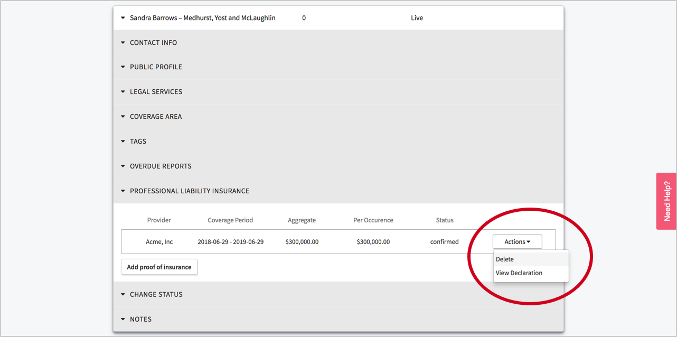Expand the Coverage Area section
Viewport: 677px width, 337px height.
(x=155, y=117)
